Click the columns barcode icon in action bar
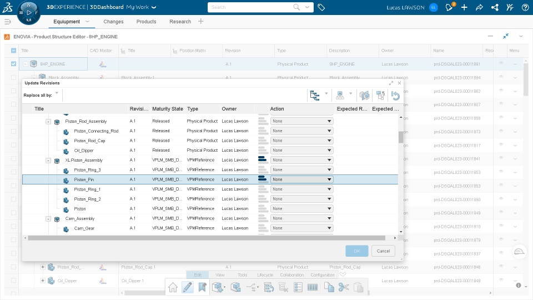The width and height of the screenshot is (533, 300). [x=313, y=287]
